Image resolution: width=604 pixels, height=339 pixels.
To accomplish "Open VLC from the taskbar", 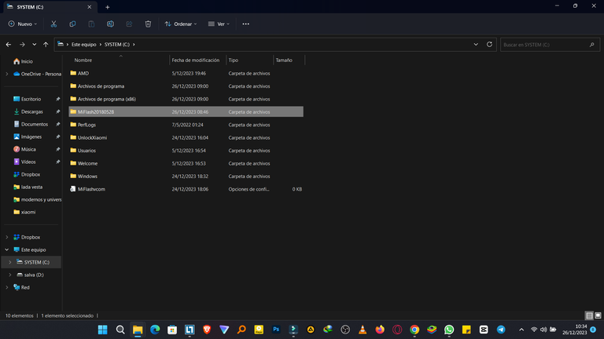I will click(362, 330).
